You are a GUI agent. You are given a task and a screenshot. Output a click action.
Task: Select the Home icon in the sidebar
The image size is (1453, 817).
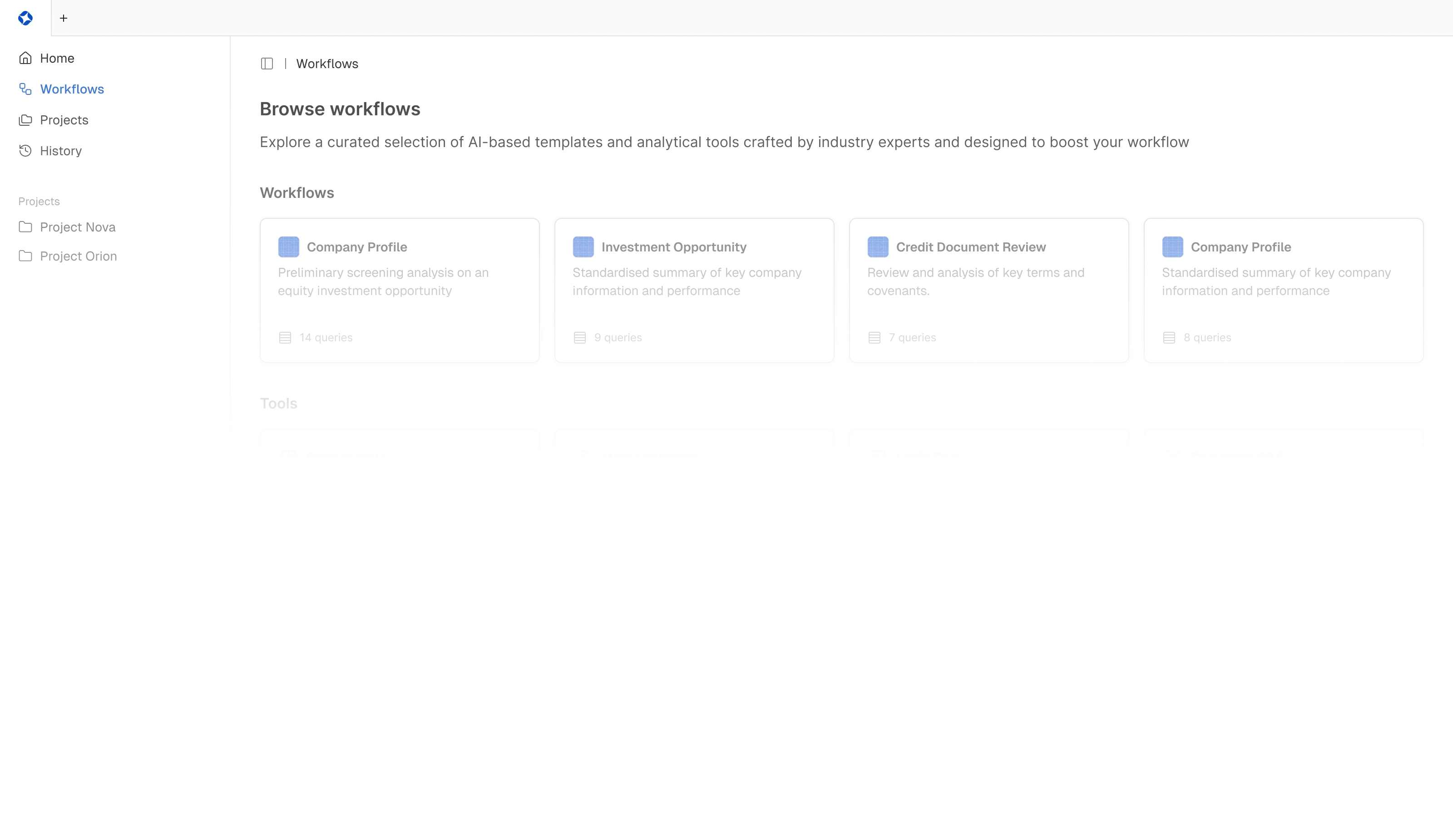click(x=25, y=58)
